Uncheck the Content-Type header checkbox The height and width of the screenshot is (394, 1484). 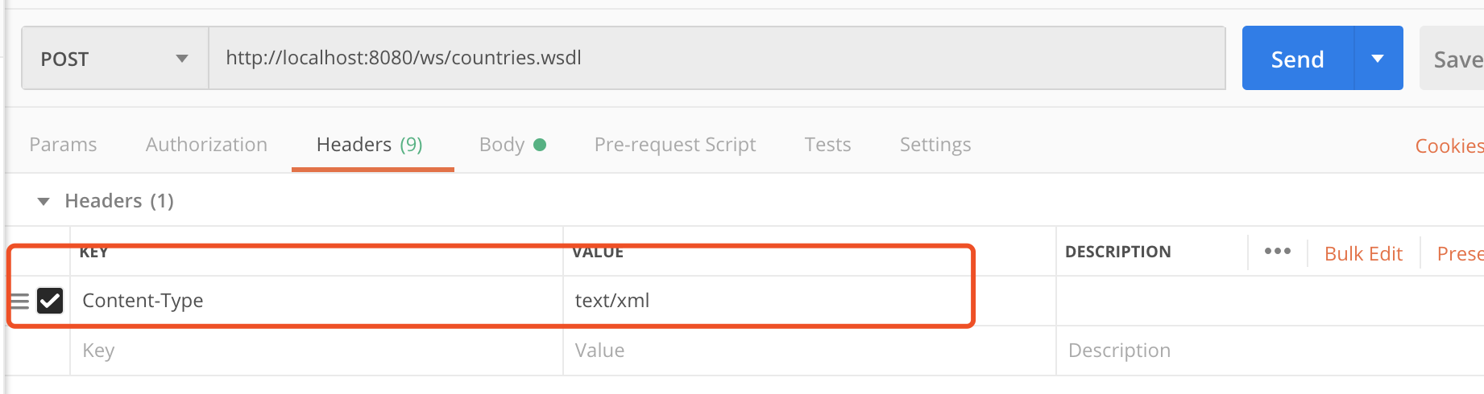click(x=50, y=301)
